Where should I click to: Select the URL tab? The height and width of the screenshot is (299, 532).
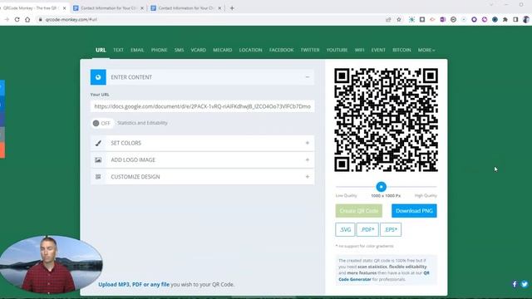pyautogui.click(x=101, y=50)
